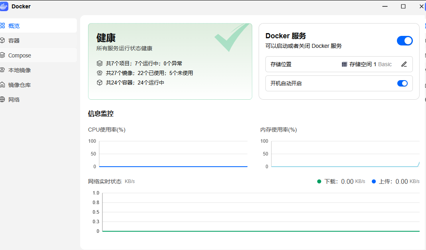Click the 开机自动开启 label

(286, 83)
